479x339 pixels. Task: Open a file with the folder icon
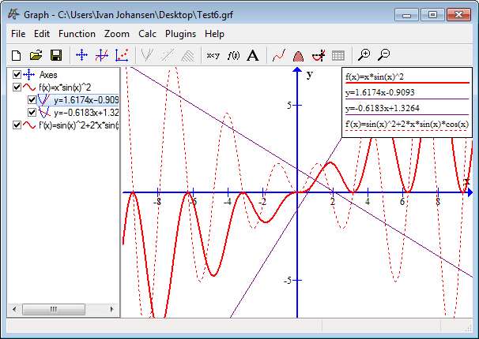click(36, 55)
